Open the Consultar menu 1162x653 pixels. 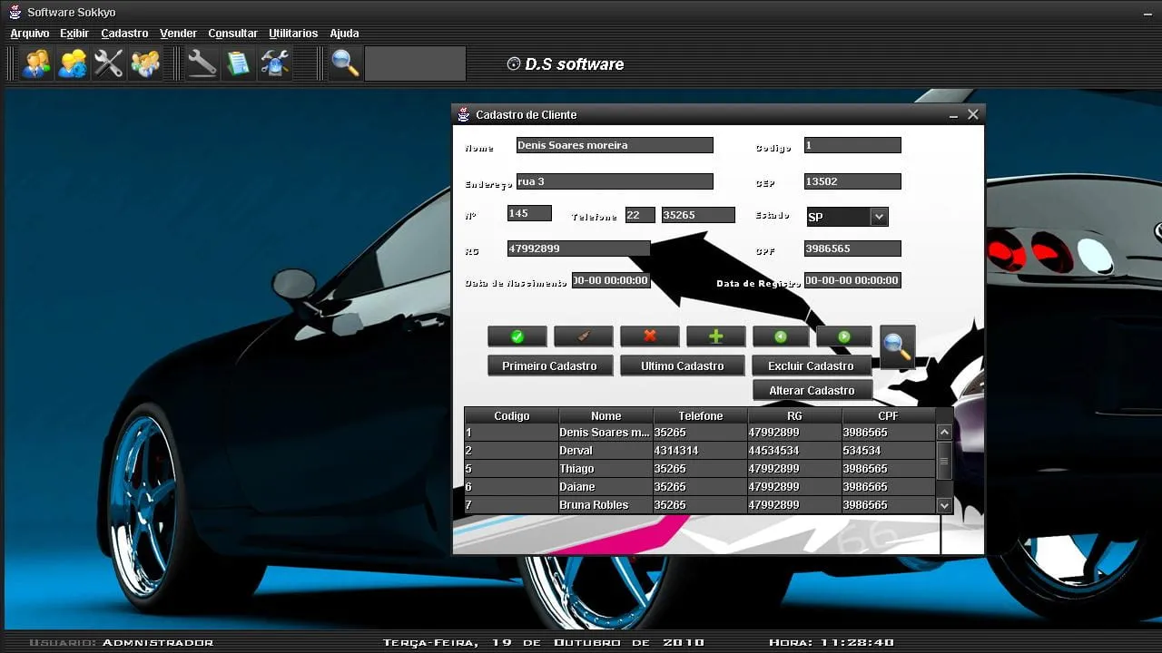coord(232,34)
